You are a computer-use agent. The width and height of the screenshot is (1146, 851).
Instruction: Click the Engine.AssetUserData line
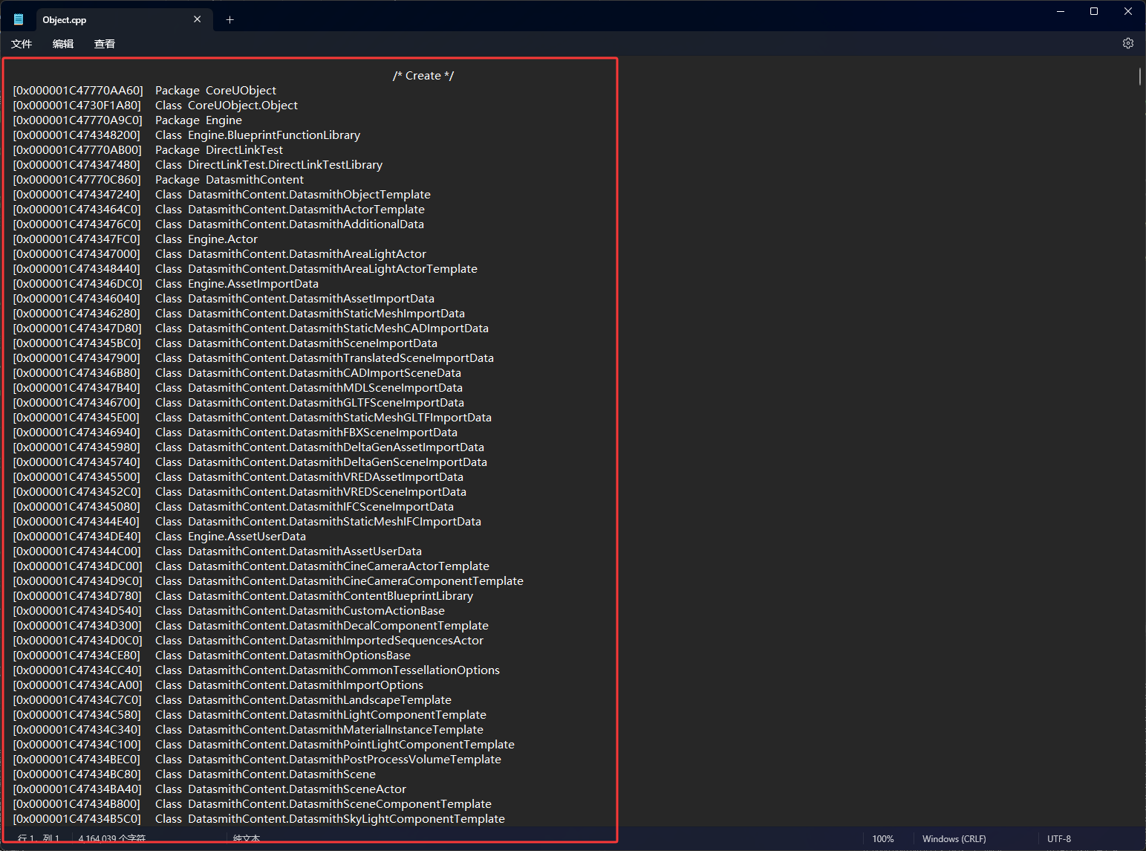coord(160,537)
